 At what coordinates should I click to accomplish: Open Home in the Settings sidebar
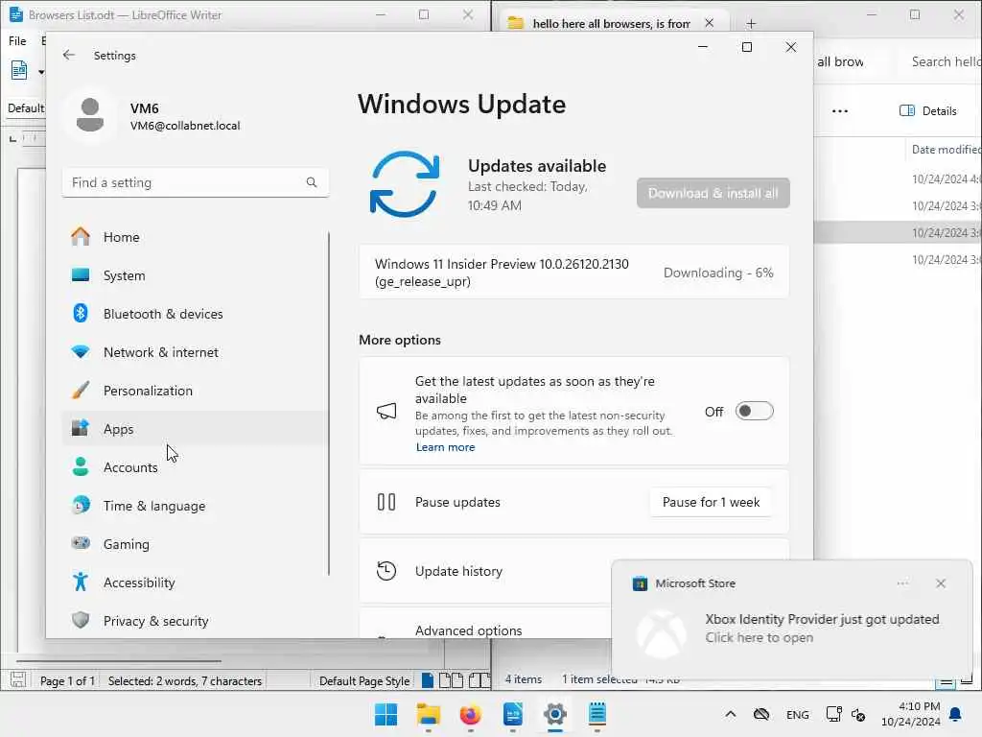[196, 237]
